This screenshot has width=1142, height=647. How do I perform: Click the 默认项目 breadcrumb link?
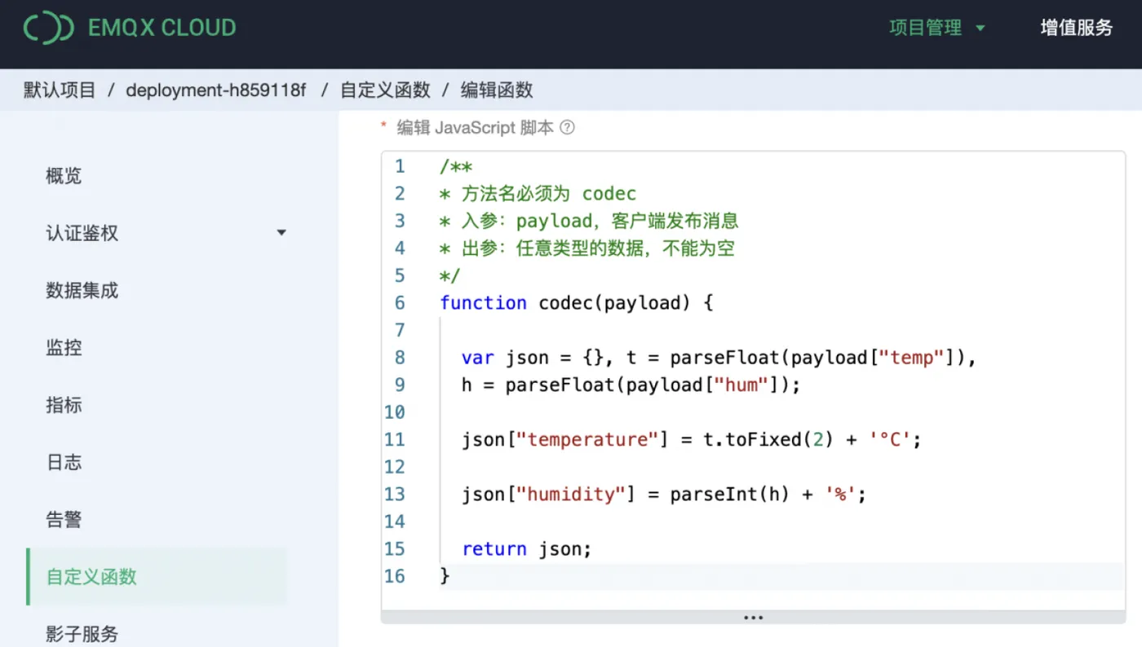point(60,90)
